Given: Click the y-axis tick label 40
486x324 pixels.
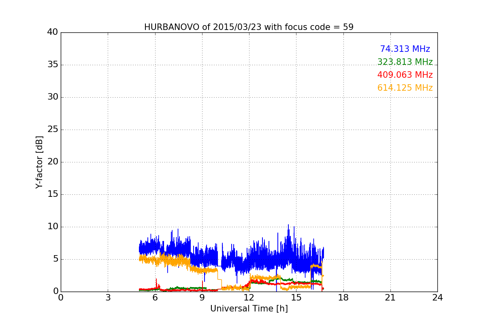Looking at the screenshot, I should 53,32.
